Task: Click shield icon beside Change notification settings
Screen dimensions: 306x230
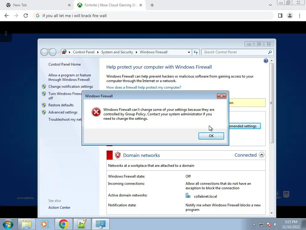Action: 44,87
